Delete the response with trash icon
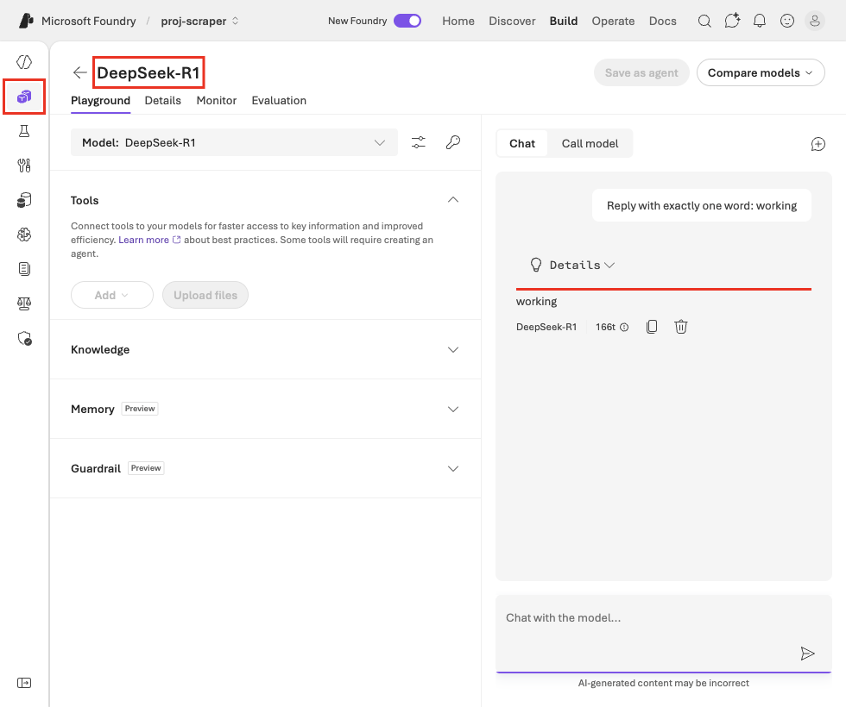This screenshot has height=707, width=846. pyautogui.click(x=681, y=327)
